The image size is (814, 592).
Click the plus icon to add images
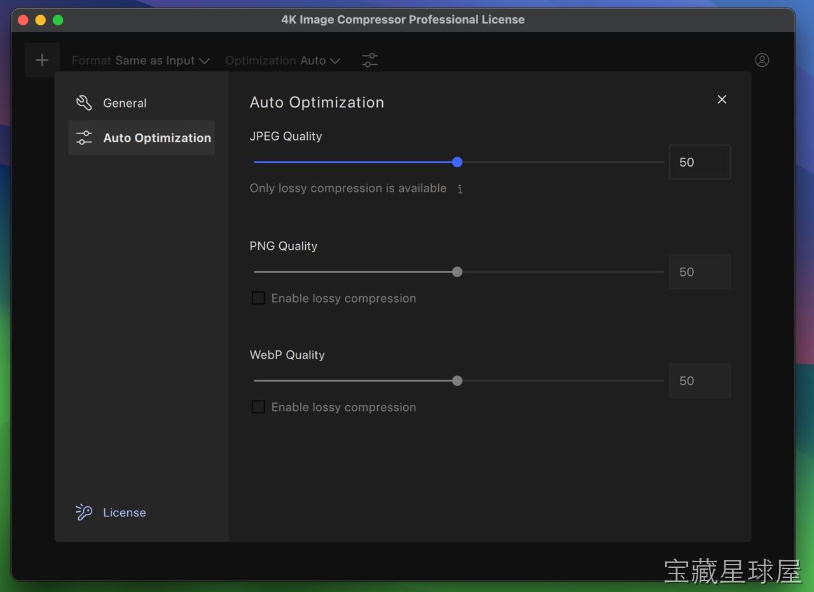42,60
